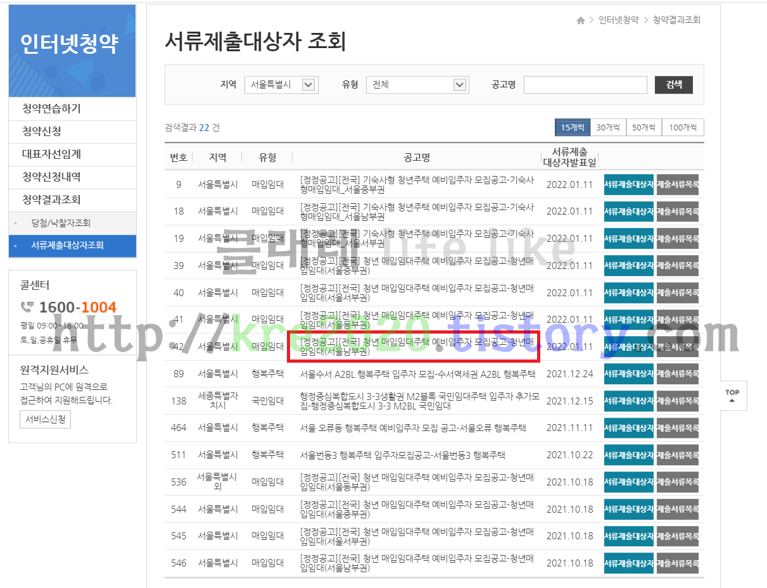Go to 서류제출대상자조회 submenu
This screenshot has height=588, width=767.
click(x=72, y=246)
